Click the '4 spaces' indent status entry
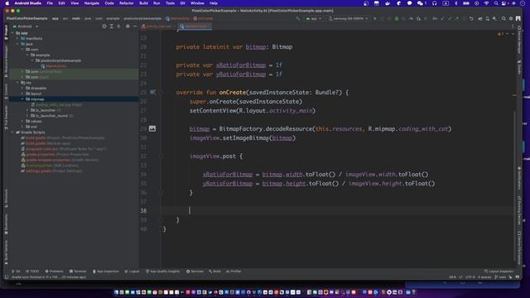This screenshot has height=298, width=530. click(x=484, y=277)
